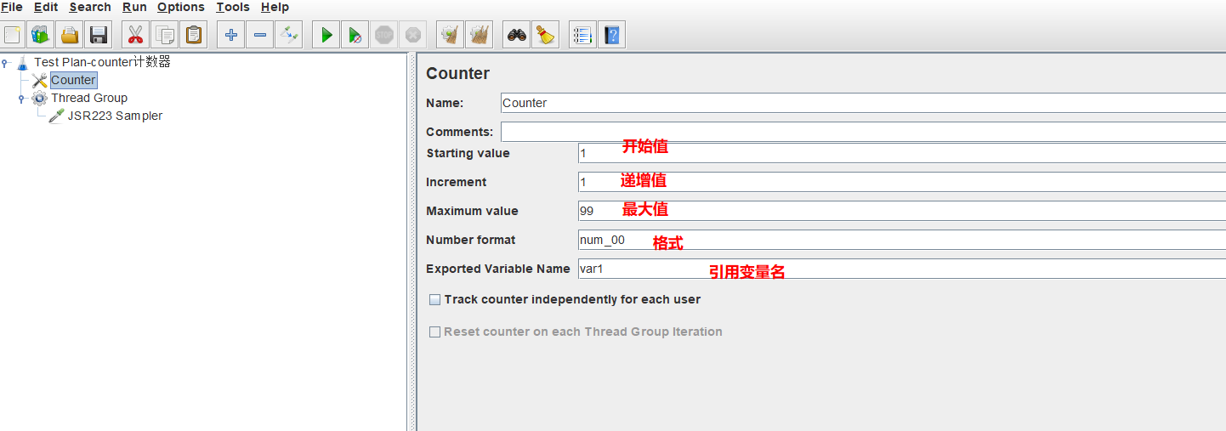The image size is (1226, 431).
Task: Open the Templates toolbar icon
Action: (x=41, y=35)
